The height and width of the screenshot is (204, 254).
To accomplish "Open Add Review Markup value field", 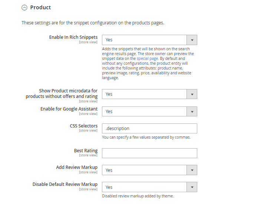I will tap(144, 170).
